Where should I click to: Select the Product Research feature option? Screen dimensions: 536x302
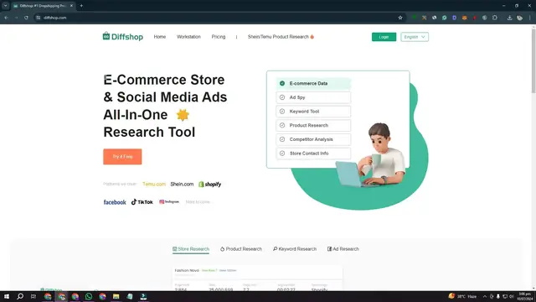click(313, 125)
